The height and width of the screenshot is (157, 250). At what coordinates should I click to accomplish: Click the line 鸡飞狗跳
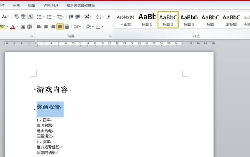coord(44,125)
